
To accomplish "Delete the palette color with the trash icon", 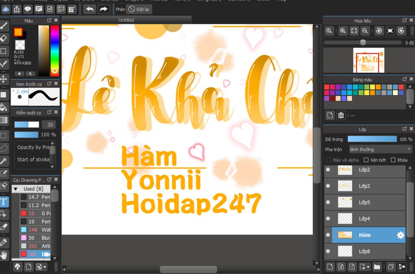I will pyautogui.click(x=341, y=115).
